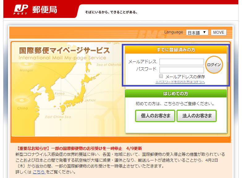
Task: Open the こちら link in the notice
Action: [39, 172]
